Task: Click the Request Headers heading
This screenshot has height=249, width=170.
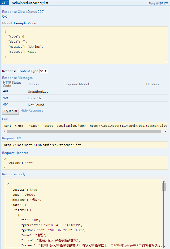Action: point(15,153)
